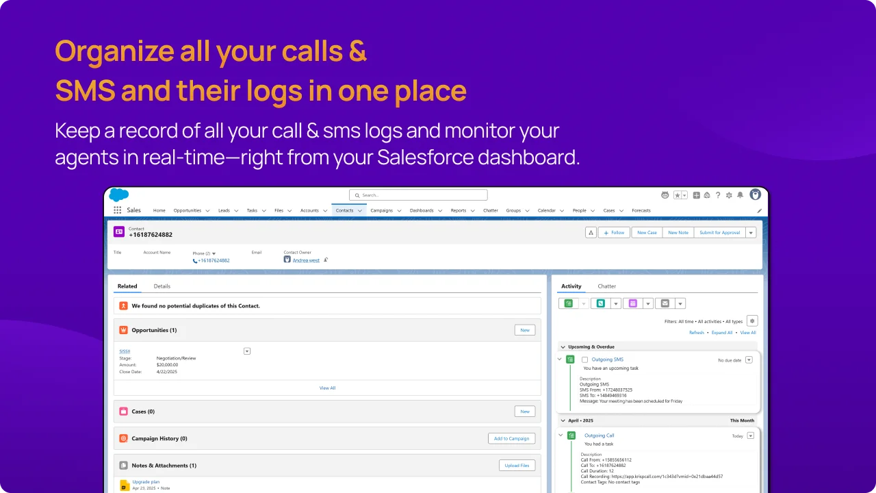Go to the Home tab

[159, 211]
